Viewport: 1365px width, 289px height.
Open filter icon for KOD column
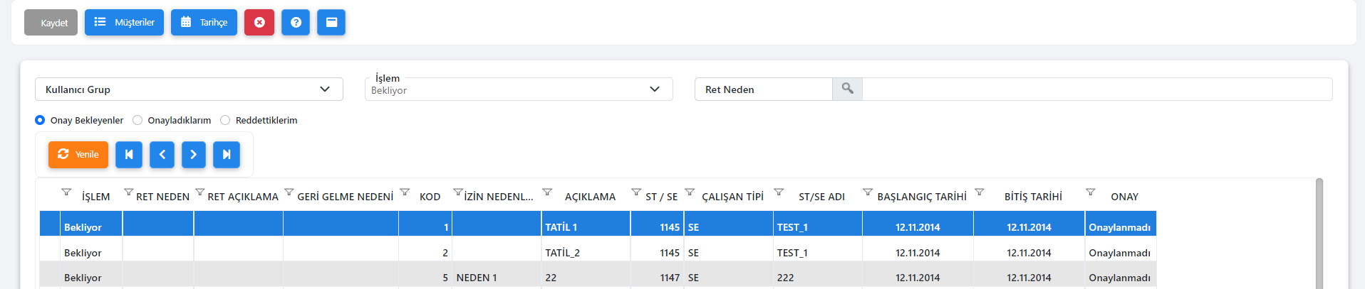click(405, 192)
